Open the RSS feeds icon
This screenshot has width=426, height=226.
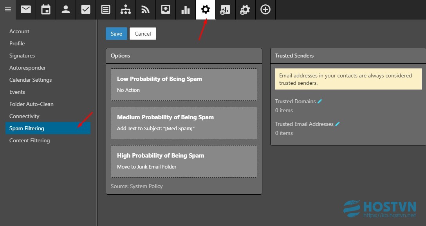tap(146, 9)
